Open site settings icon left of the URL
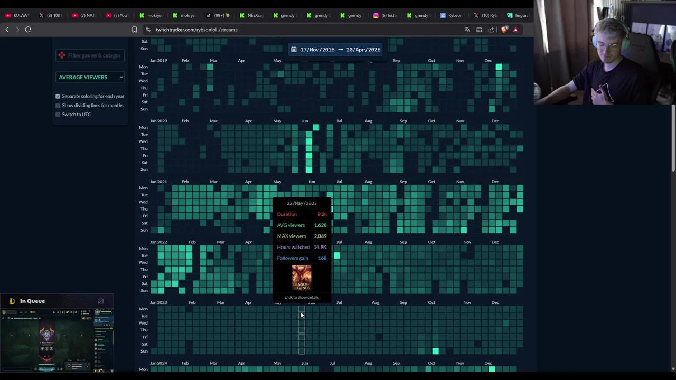676x380 pixels. click(148, 30)
